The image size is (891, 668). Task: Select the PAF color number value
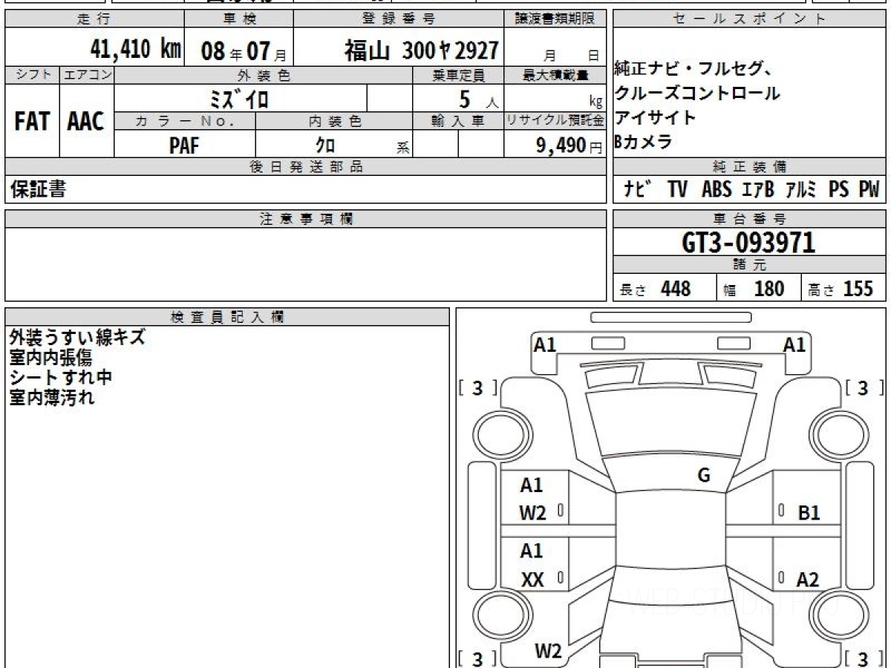184,145
